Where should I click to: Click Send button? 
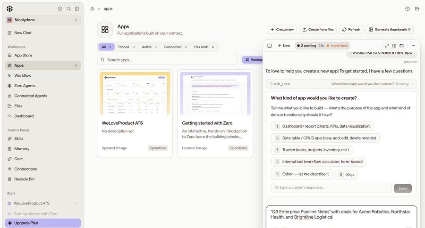tap(403, 188)
